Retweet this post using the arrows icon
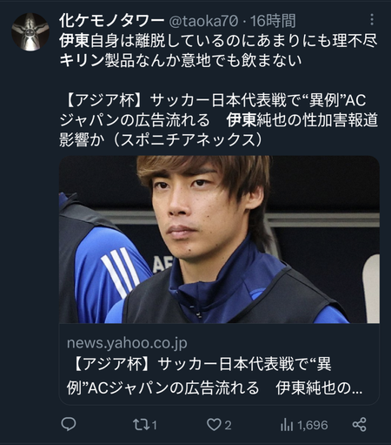Viewport: 391px width, 445px height. (141, 425)
